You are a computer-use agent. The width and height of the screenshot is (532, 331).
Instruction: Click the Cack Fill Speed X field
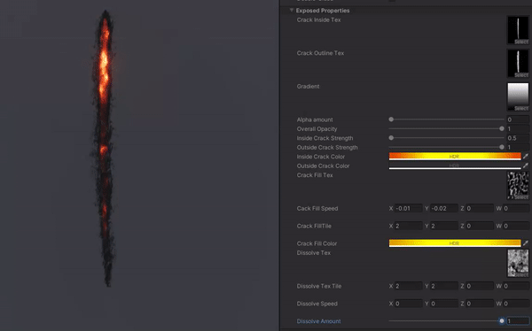(409, 208)
